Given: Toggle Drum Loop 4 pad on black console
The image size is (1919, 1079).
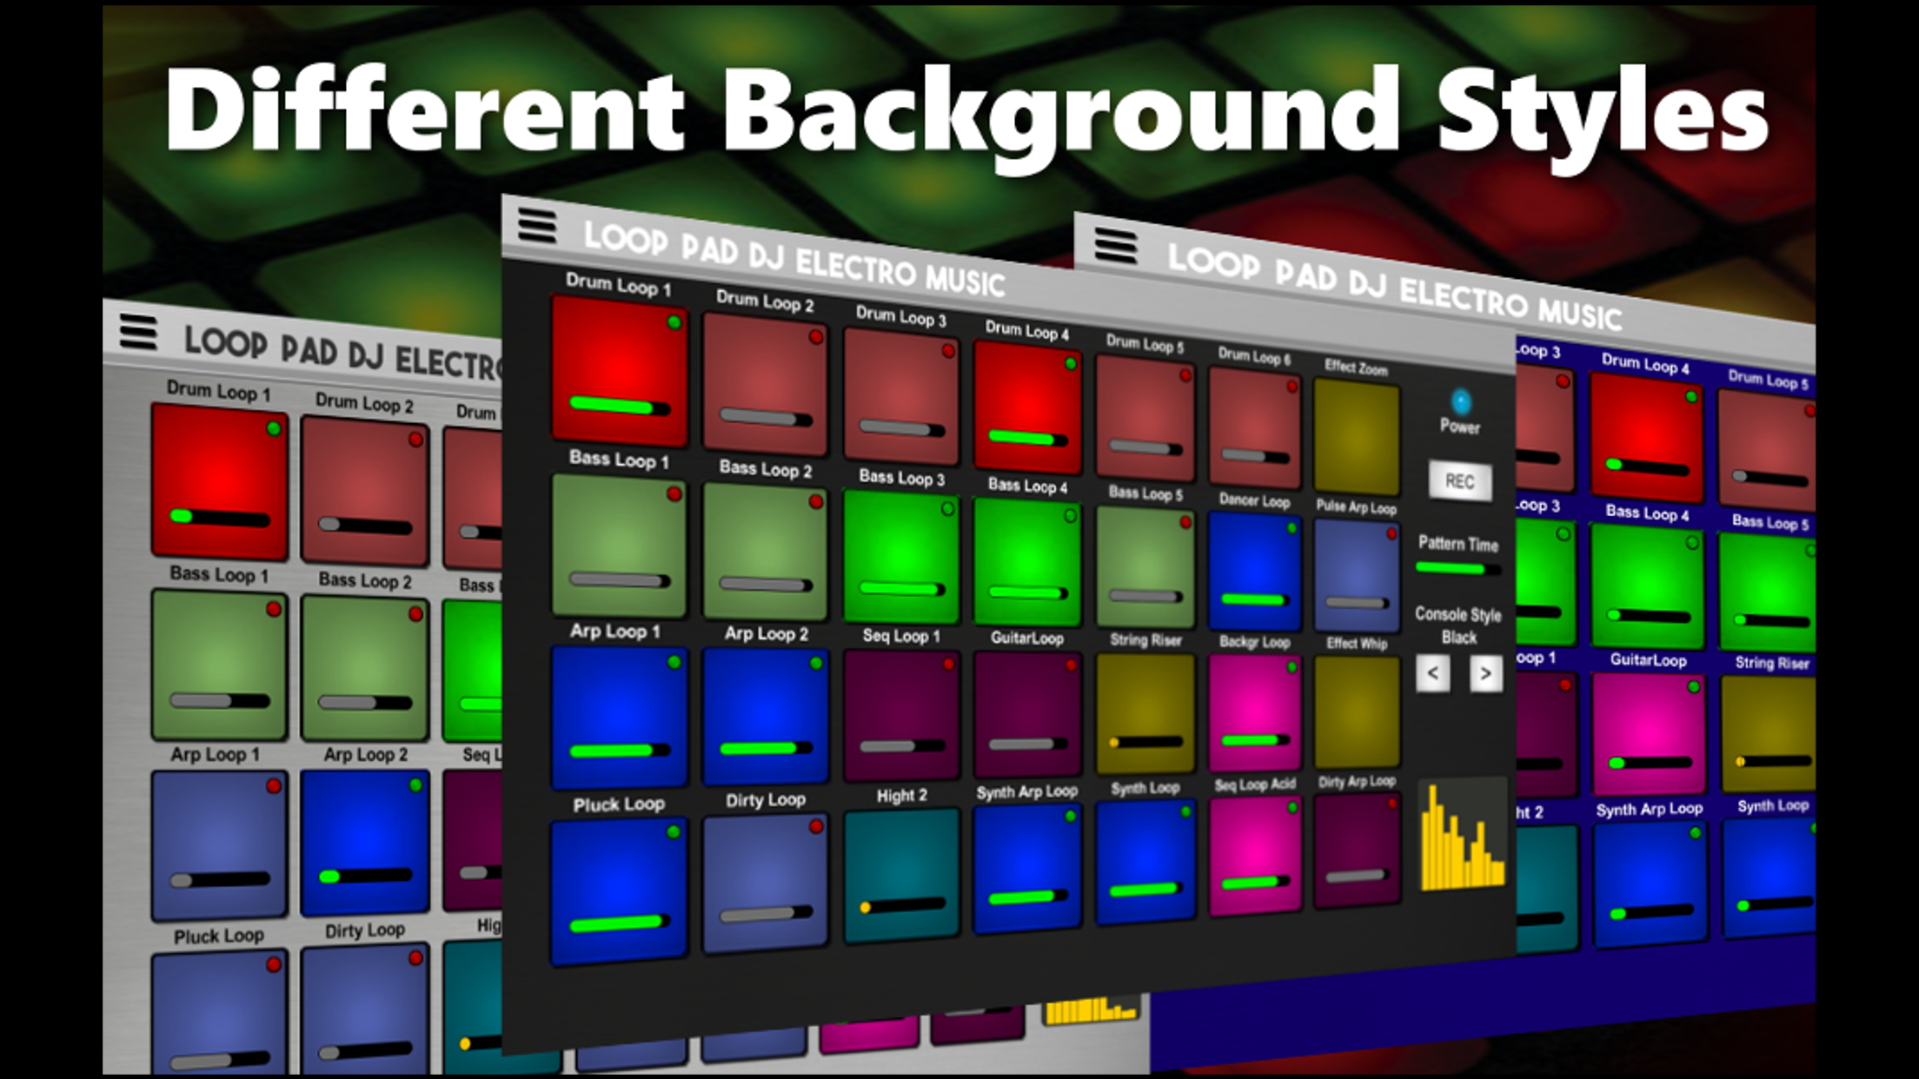Looking at the screenshot, I should pyautogui.click(x=1026, y=407).
